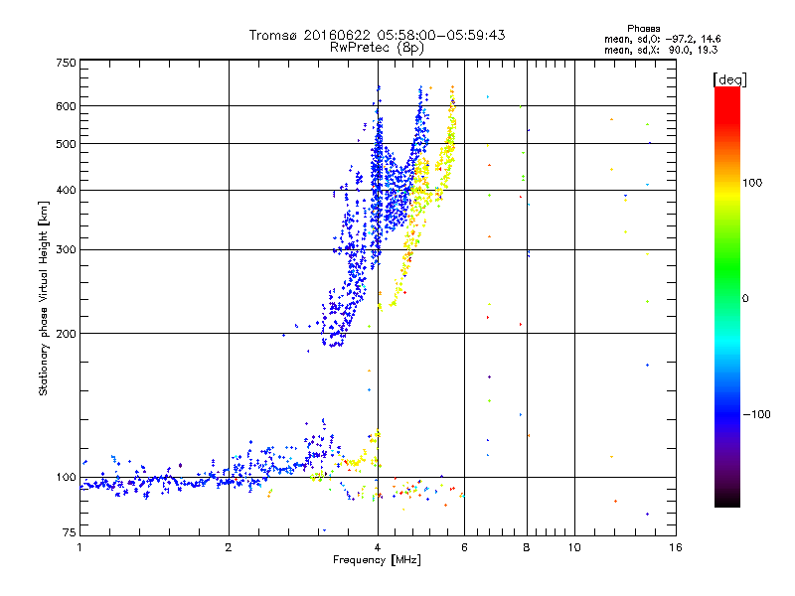The image size is (795, 596).
Task: Click the "[deg]" colorbar unit label
Action: click(729, 79)
